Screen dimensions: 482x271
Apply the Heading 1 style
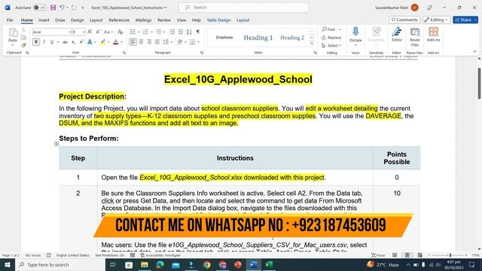coord(258,38)
